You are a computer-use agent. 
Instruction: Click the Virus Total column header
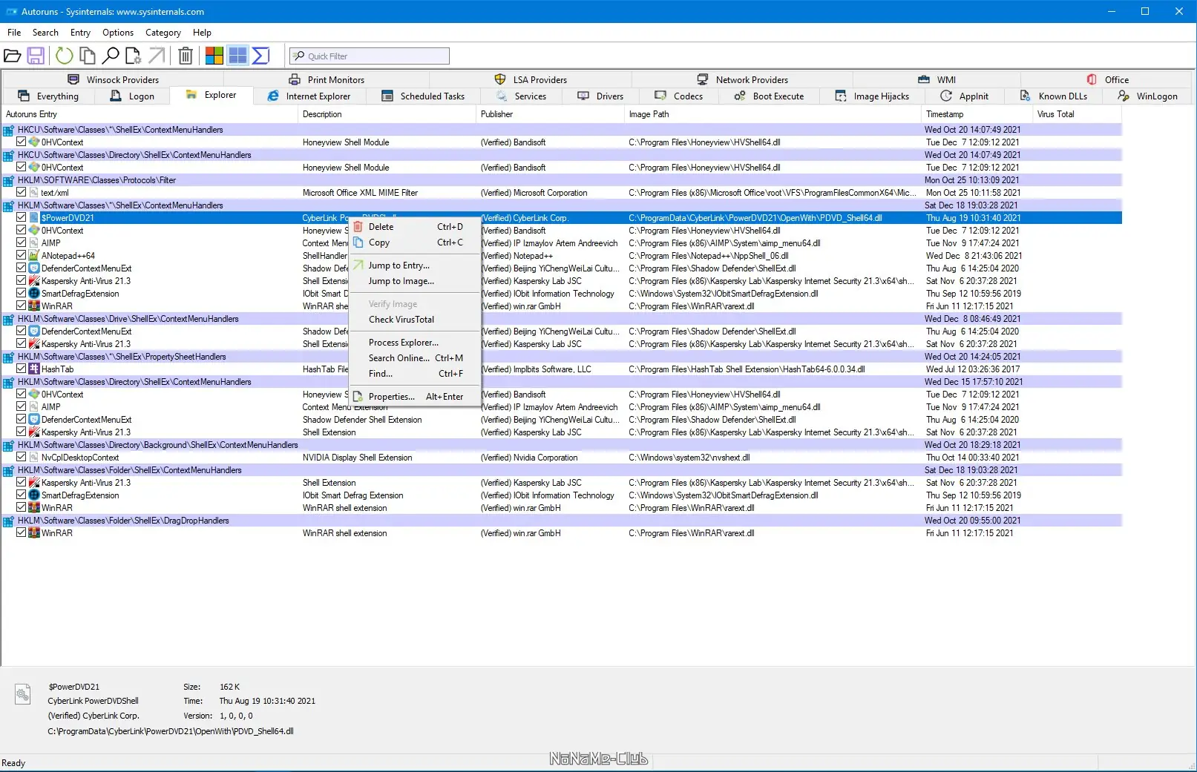pyautogui.click(x=1077, y=114)
